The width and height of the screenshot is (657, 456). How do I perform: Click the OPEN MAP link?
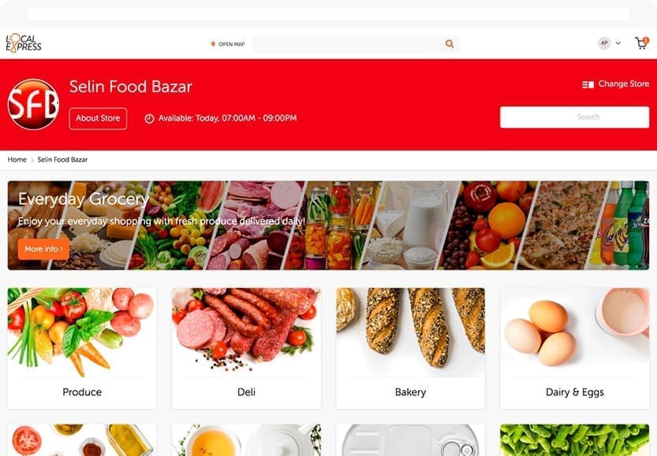(231, 44)
